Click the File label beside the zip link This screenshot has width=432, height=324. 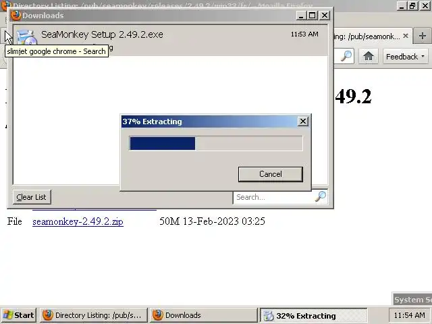pos(15,221)
